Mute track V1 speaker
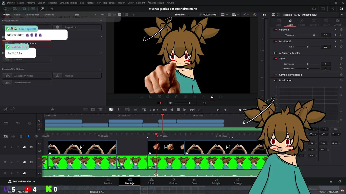Image resolution: width=346 pixels, height=194 pixels. [x=24, y=162]
